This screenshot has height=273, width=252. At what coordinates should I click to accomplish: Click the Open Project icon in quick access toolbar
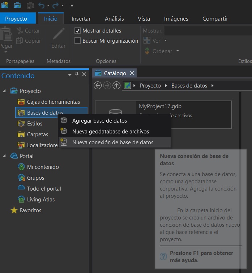(17, 5)
